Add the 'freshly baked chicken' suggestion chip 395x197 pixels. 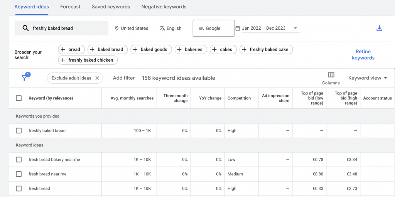point(88,60)
